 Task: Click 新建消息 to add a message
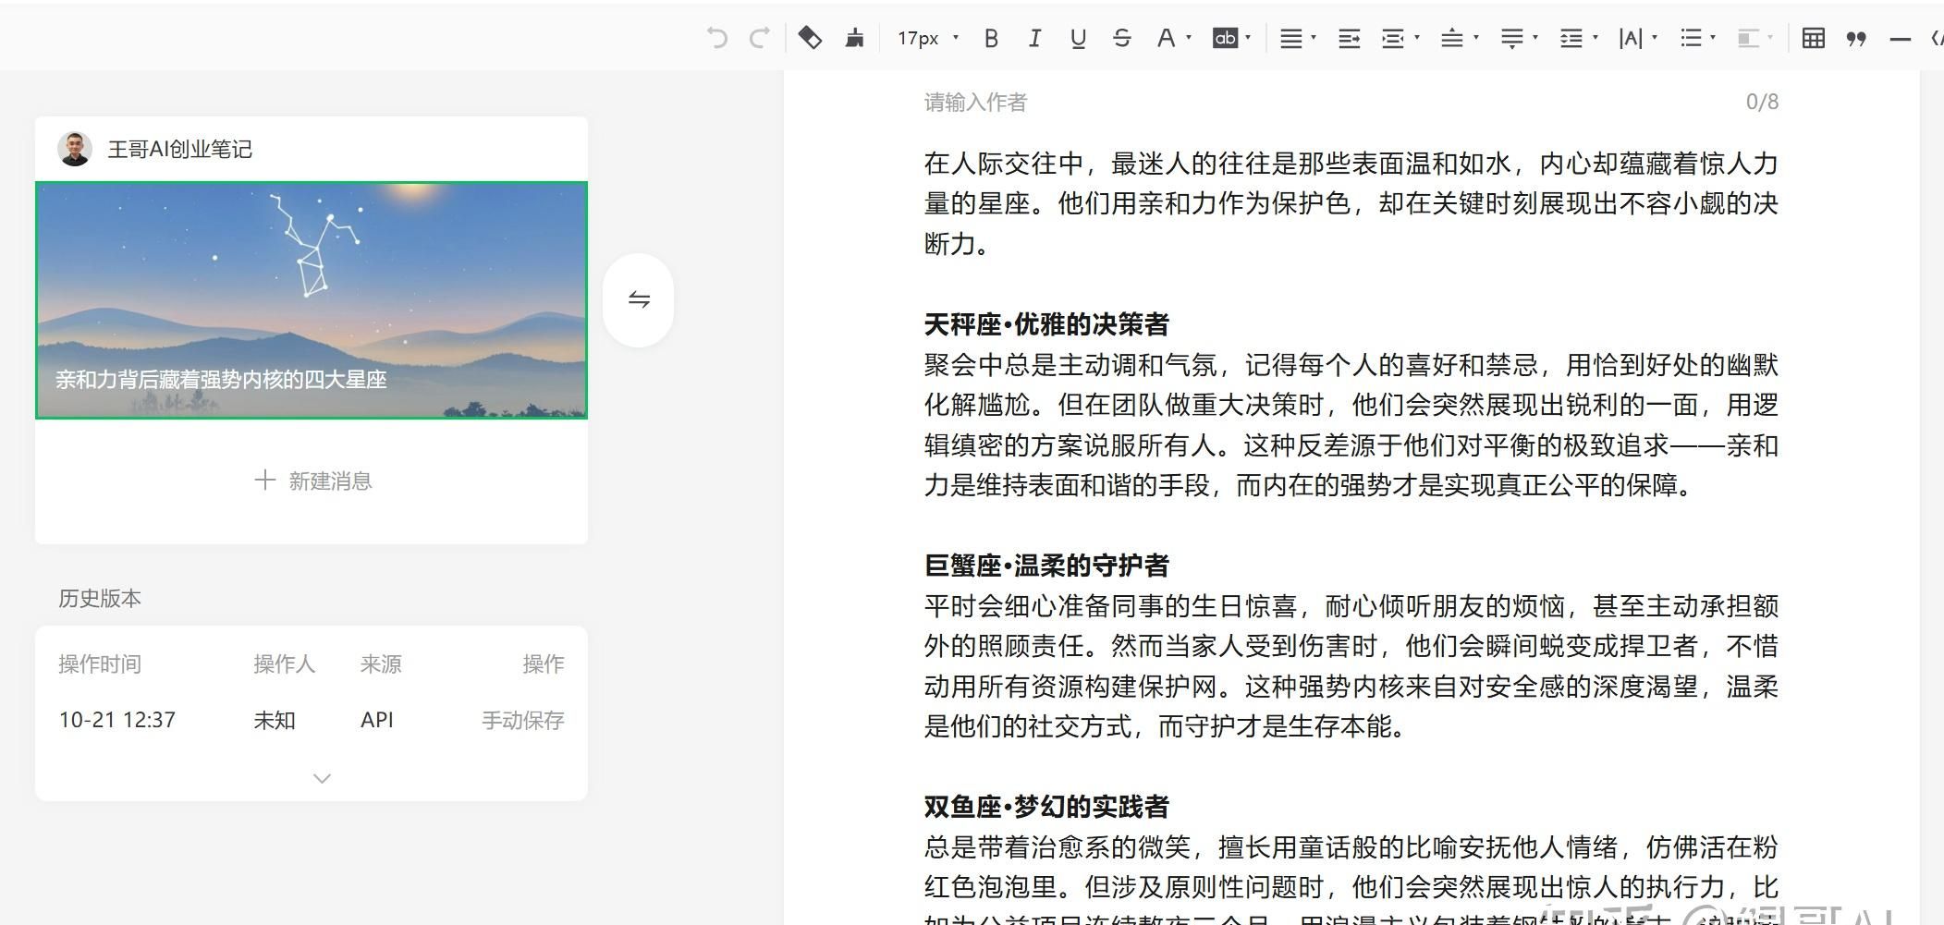point(312,481)
